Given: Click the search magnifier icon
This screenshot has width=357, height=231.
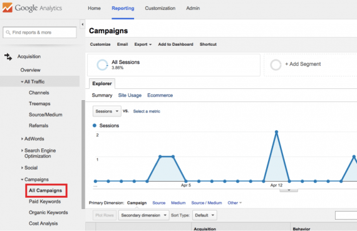Looking at the screenshot, I should (x=8, y=33).
